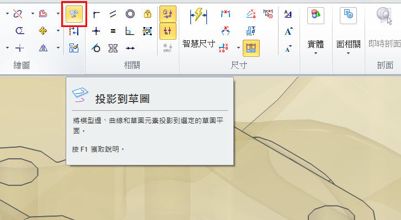Choose the Concentric relationship icon
Screen dimensions: 401x220
(x=130, y=14)
